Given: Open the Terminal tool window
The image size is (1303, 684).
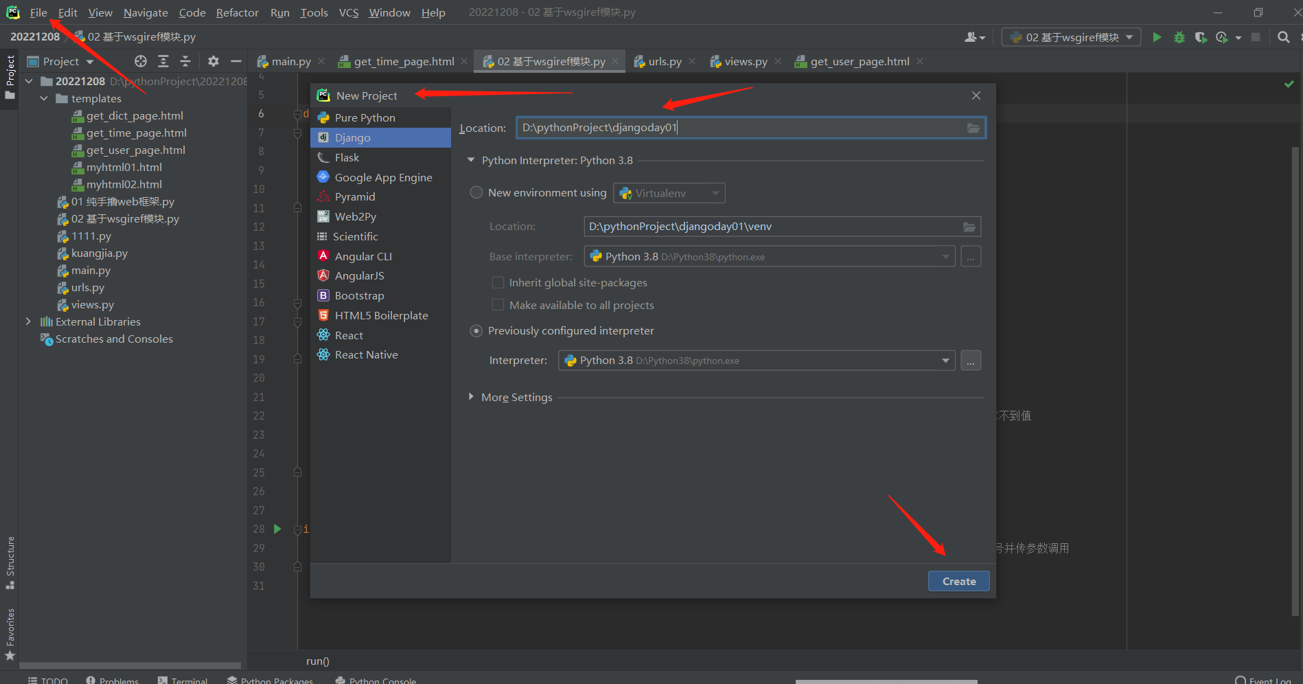Looking at the screenshot, I should pos(183,680).
